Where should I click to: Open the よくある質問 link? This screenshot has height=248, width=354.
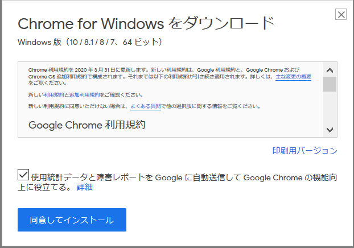[146, 106]
